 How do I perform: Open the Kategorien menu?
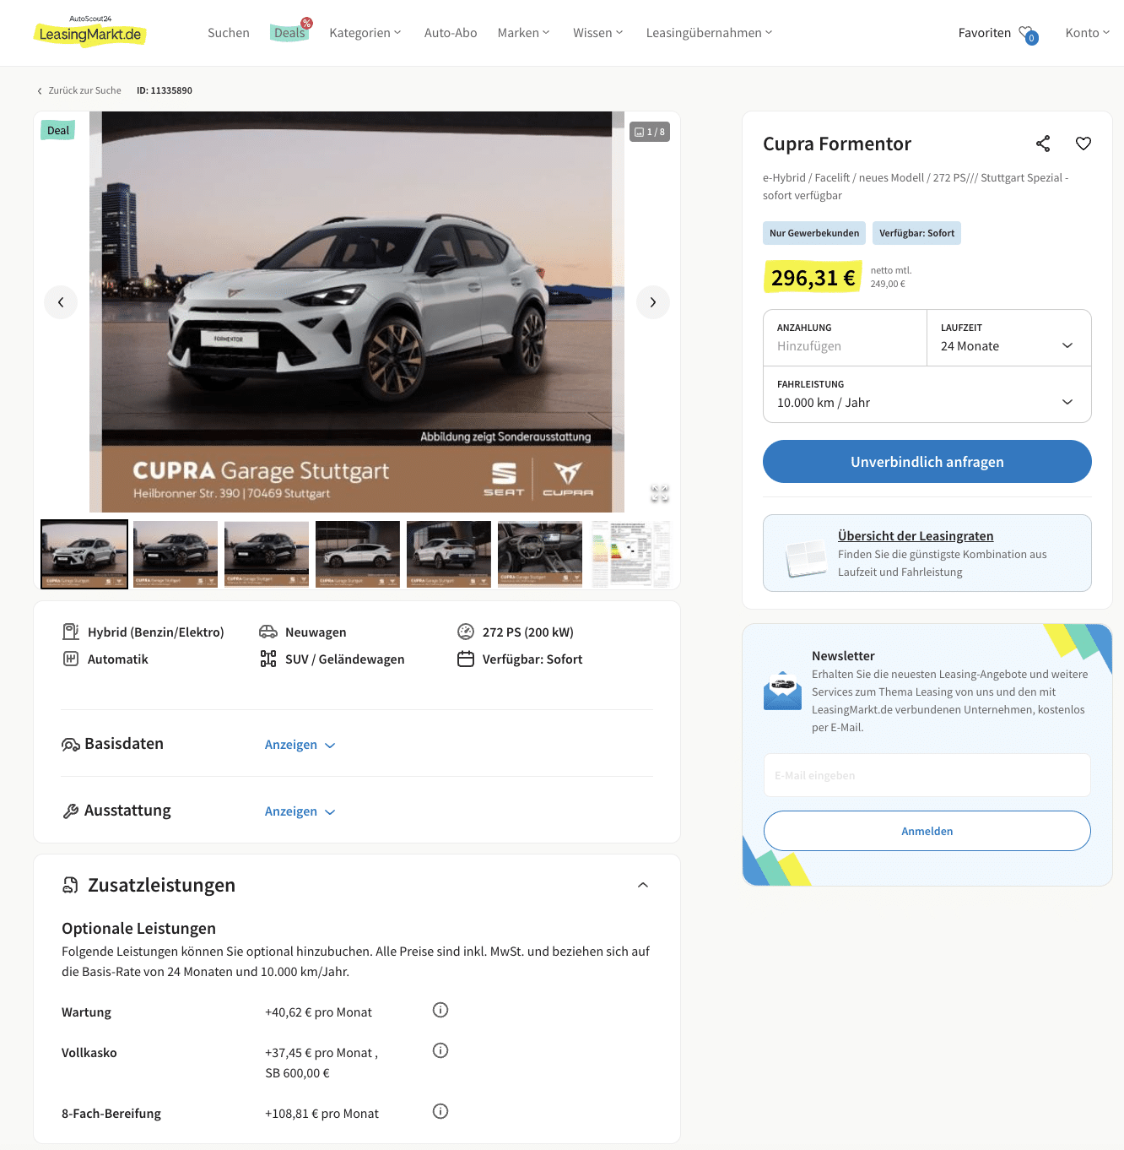click(365, 33)
